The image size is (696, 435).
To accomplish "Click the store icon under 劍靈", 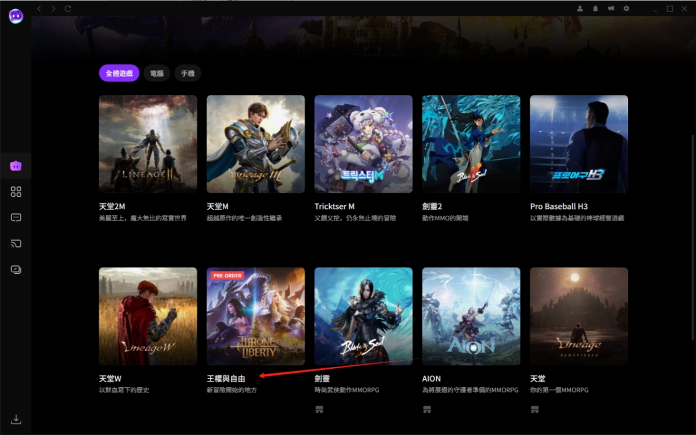I will point(319,409).
